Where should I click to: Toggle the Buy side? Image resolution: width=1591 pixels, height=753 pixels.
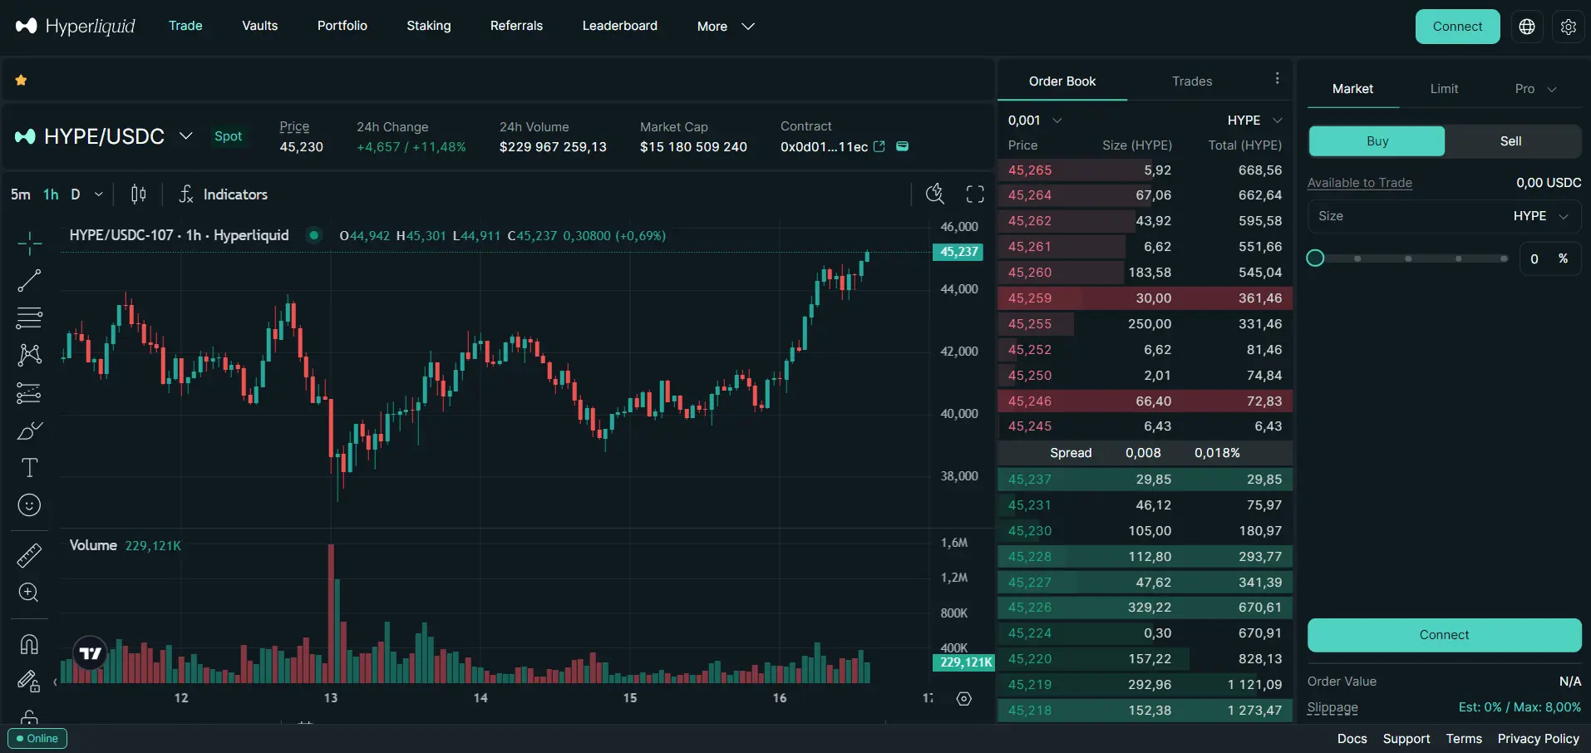(x=1377, y=141)
